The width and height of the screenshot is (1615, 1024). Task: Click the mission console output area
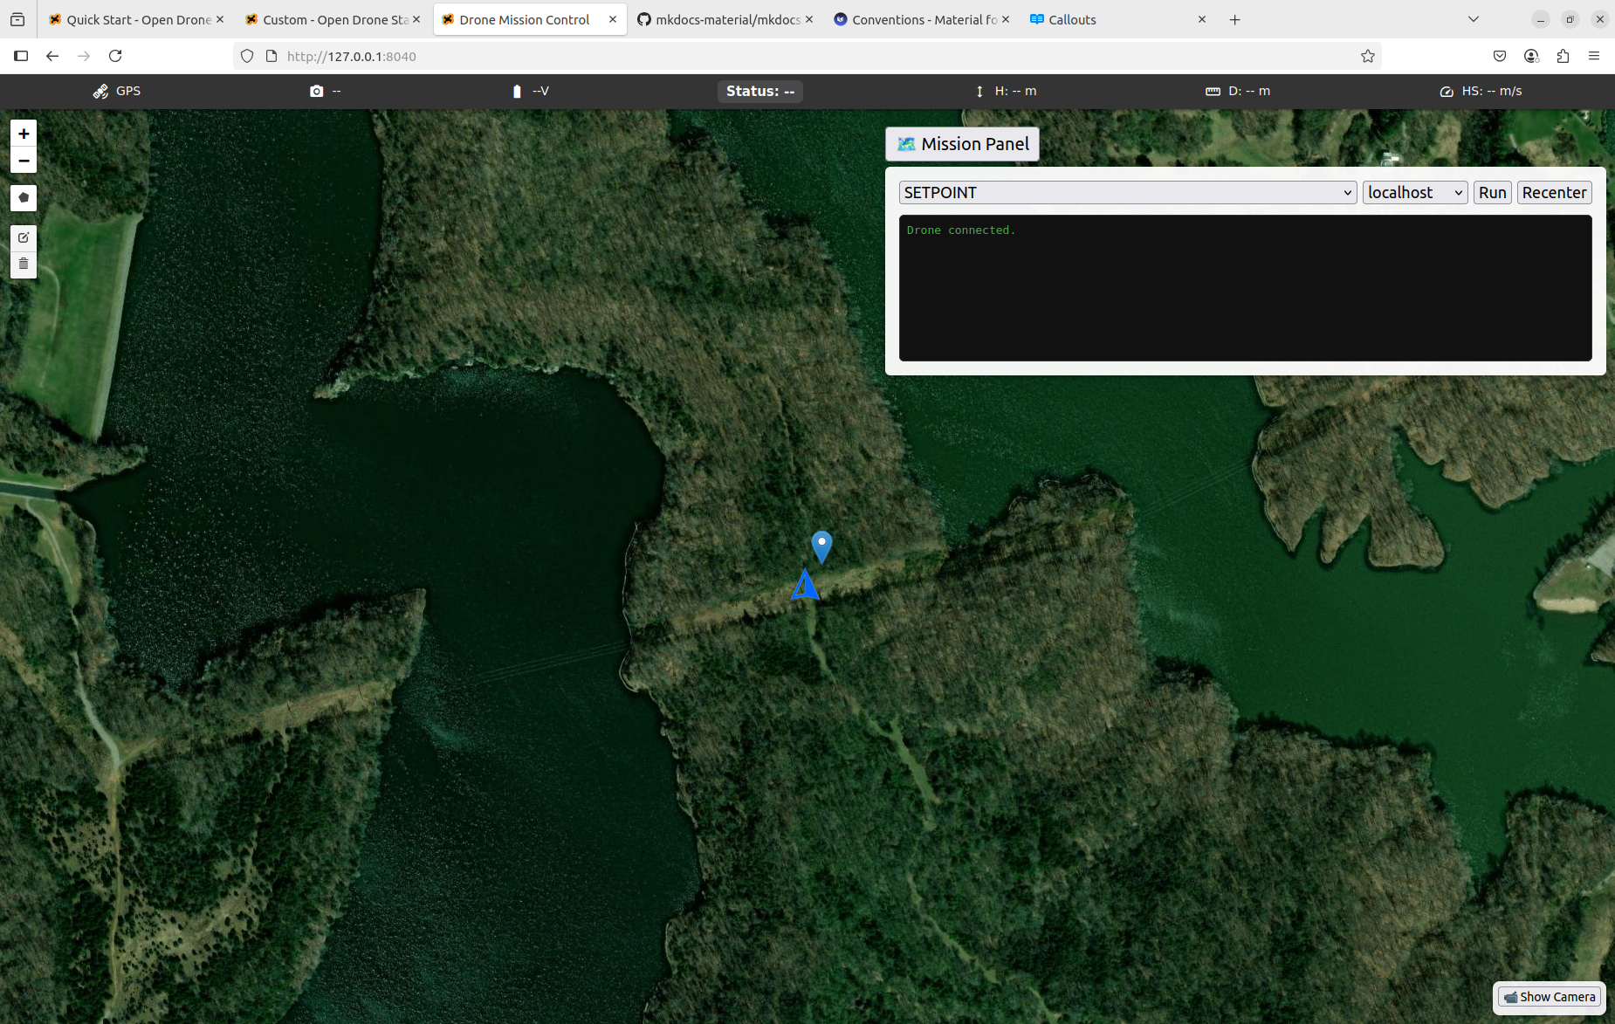1245,288
